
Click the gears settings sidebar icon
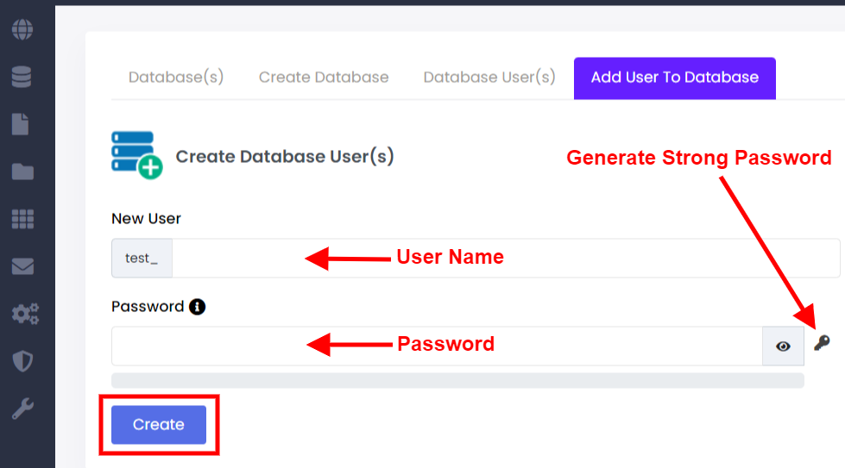[24, 314]
